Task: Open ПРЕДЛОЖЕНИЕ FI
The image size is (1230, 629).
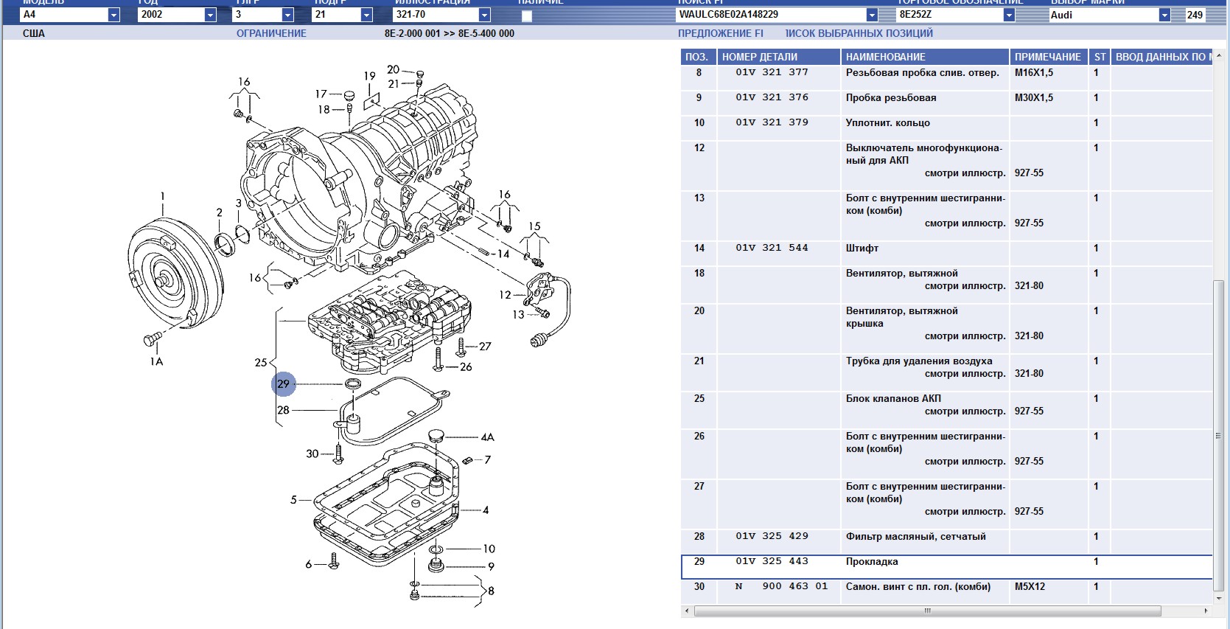Action: 721,33
